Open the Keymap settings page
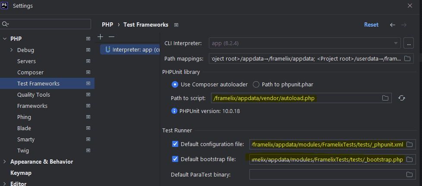The width and height of the screenshot is (422, 186). pyautogui.click(x=21, y=173)
